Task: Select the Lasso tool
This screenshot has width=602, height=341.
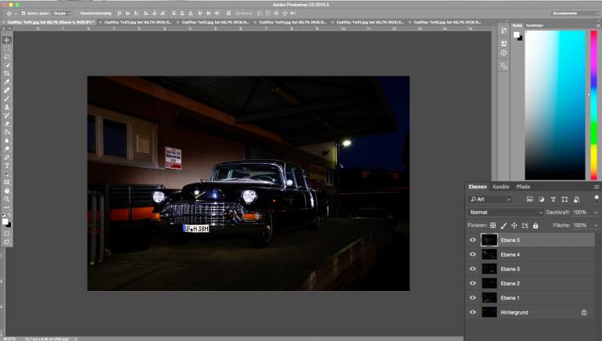Action: click(7, 57)
